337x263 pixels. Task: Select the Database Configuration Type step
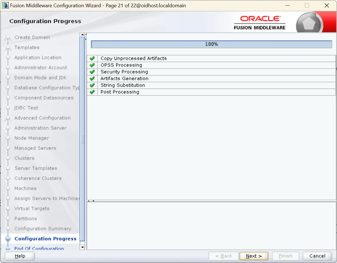coord(47,88)
